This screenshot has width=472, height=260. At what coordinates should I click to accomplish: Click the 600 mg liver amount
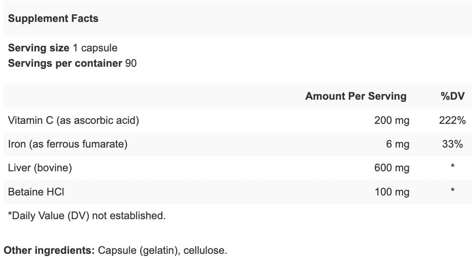click(x=392, y=168)
